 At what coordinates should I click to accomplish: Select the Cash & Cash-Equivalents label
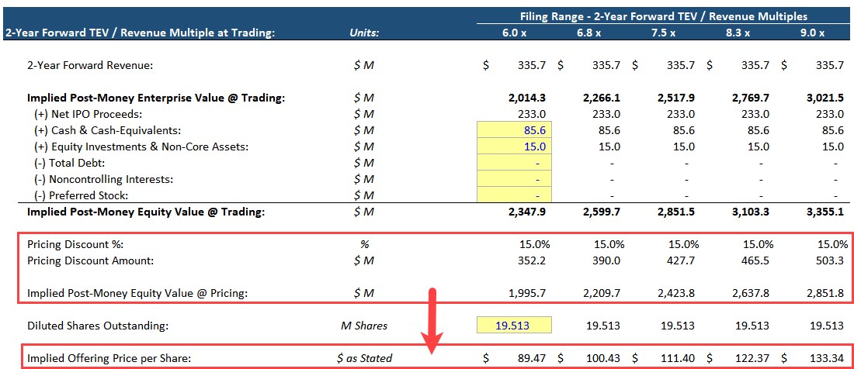(x=107, y=131)
